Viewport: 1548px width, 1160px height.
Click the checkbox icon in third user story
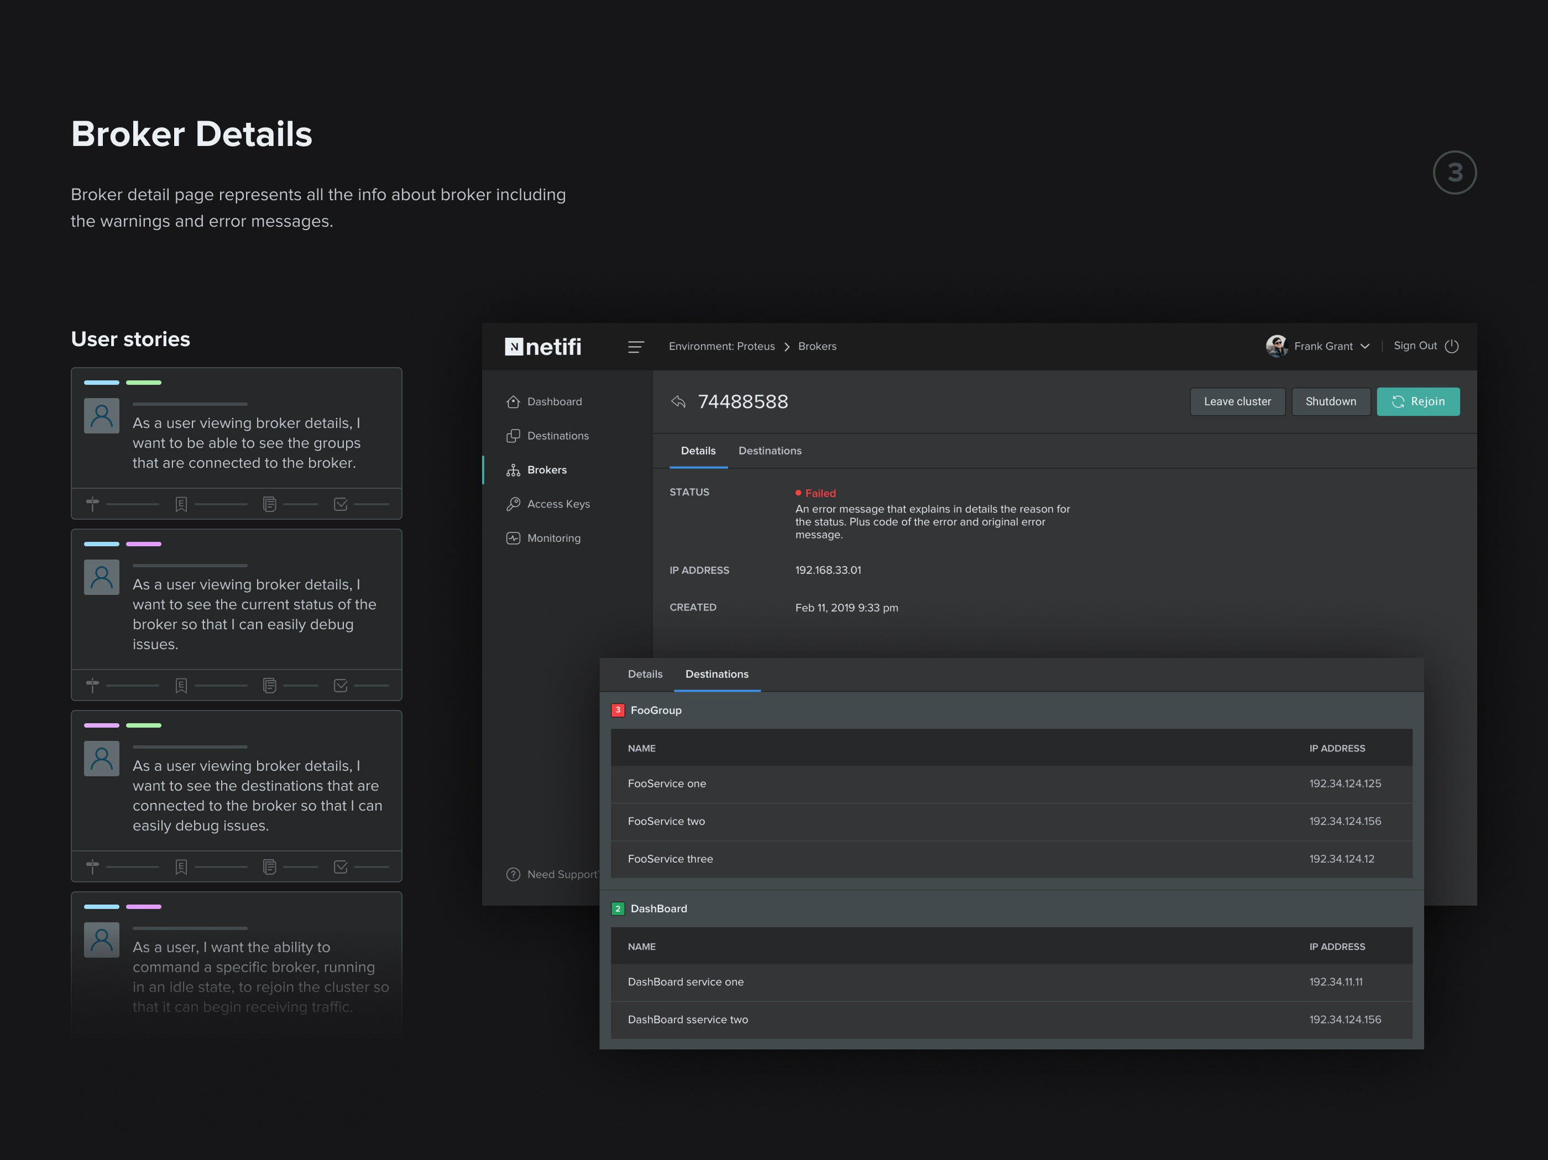[x=341, y=866]
